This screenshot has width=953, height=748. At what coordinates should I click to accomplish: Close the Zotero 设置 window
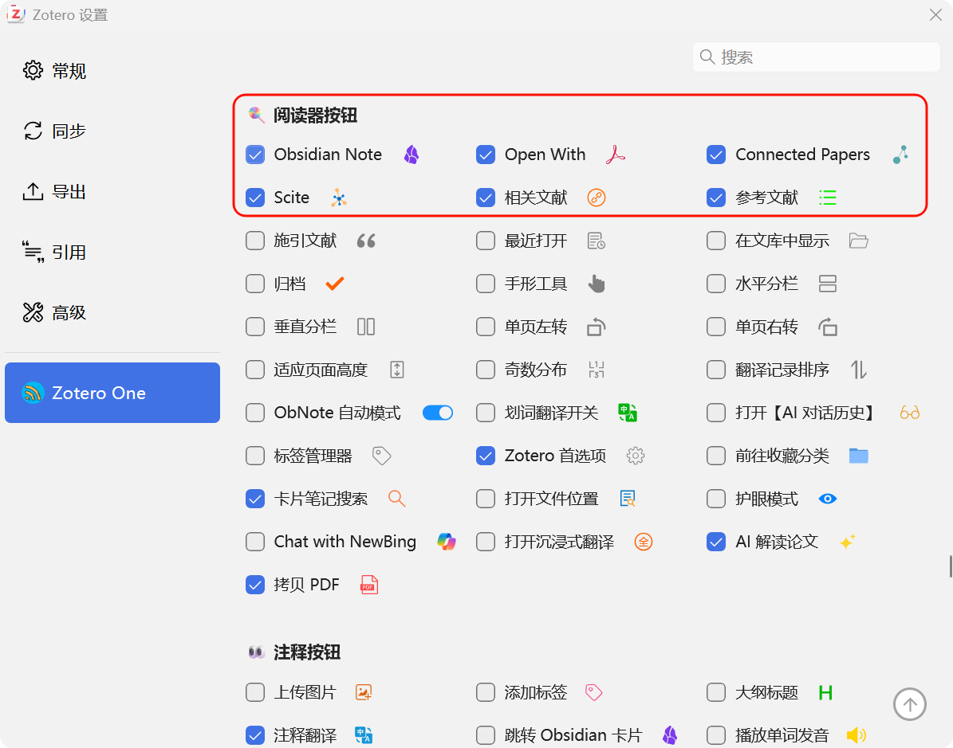point(935,15)
